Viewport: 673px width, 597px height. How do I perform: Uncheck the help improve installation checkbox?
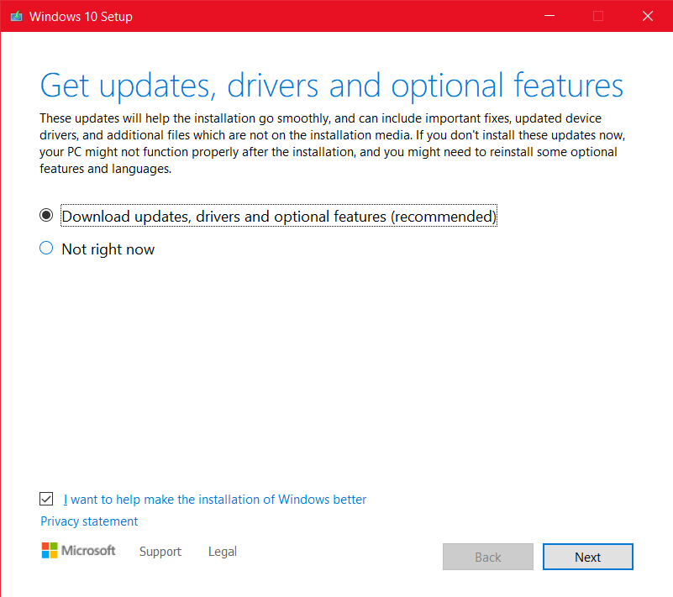pos(46,499)
